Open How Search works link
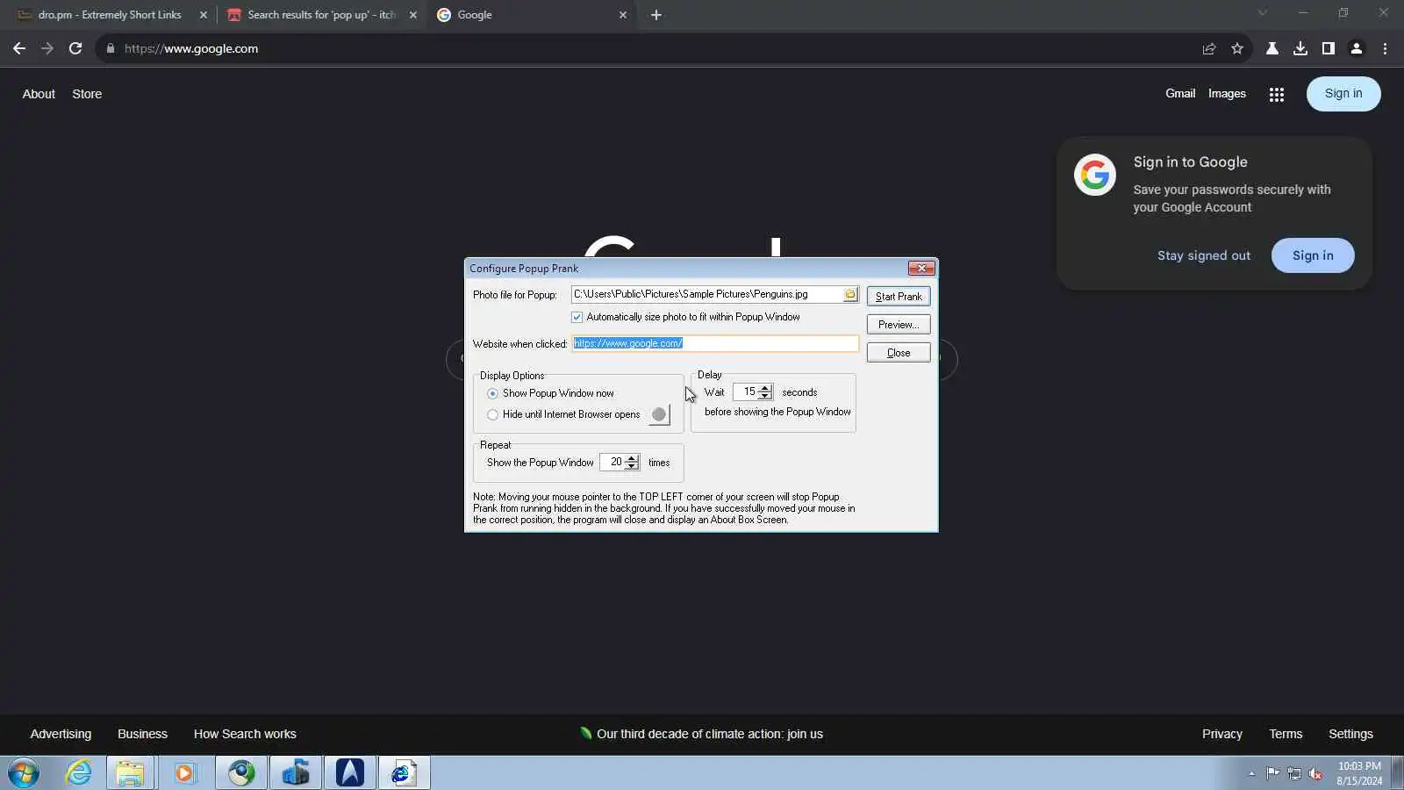 click(x=245, y=734)
